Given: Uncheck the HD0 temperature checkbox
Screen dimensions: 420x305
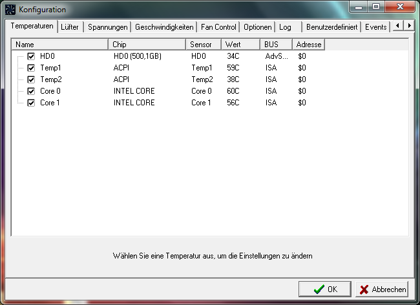Looking at the screenshot, I should (31, 56).
